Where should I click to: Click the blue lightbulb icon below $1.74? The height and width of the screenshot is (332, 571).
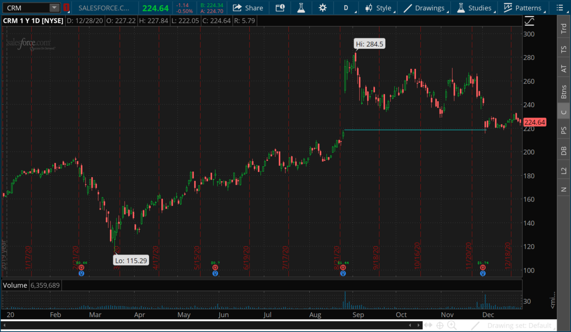click(x=483, y=273)
